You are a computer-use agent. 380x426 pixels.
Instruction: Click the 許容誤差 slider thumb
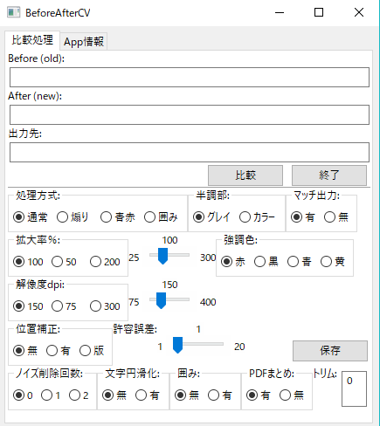[x=177, y=345]
